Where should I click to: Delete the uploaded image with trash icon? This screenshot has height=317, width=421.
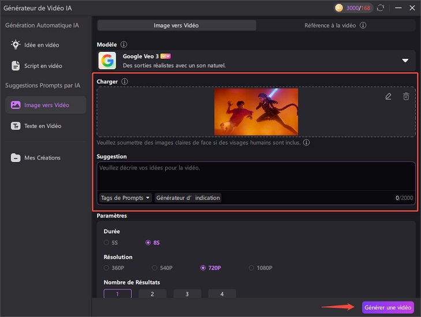pos(406,96)
